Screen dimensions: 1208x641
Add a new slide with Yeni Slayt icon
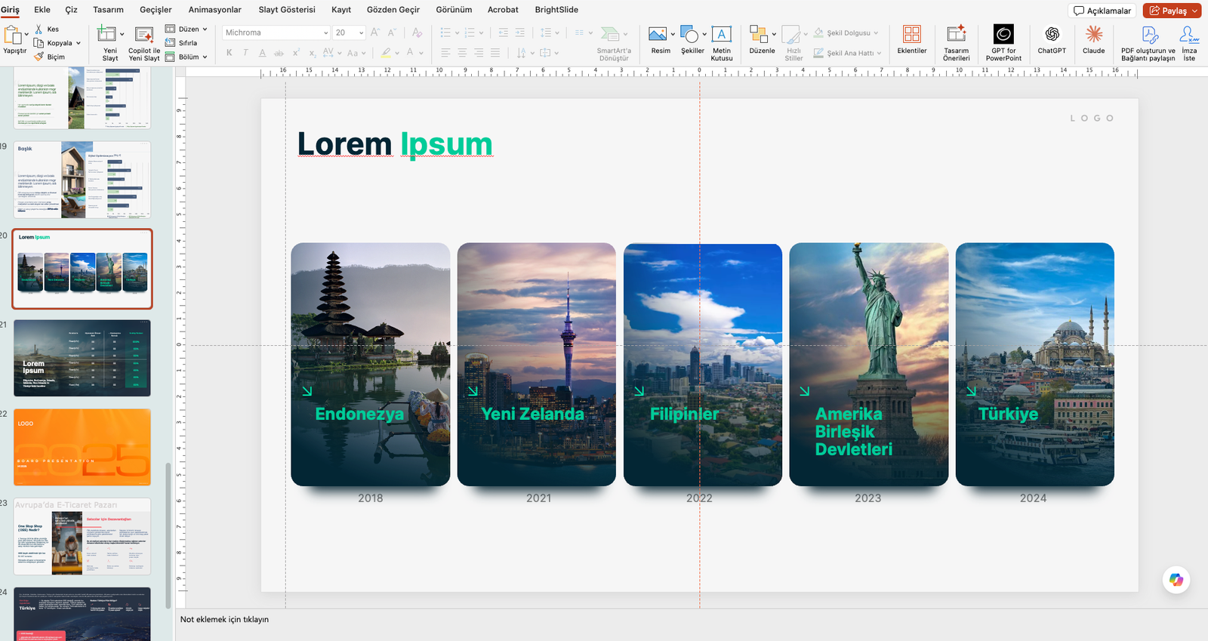point(107,34)
